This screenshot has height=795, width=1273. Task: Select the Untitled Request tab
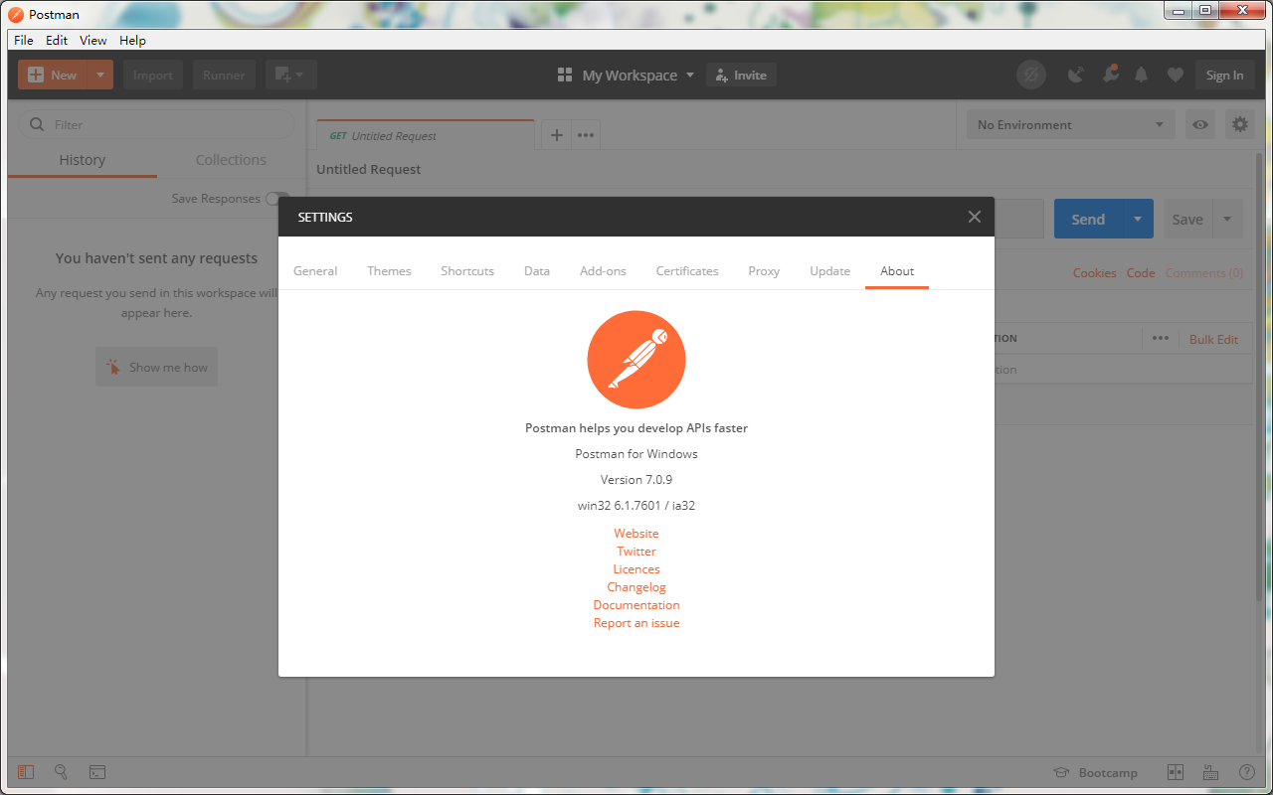pos(426,135)
